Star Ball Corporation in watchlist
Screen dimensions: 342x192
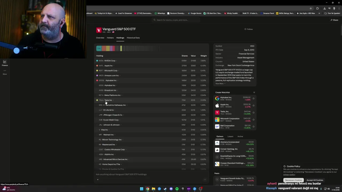(254, 126)
